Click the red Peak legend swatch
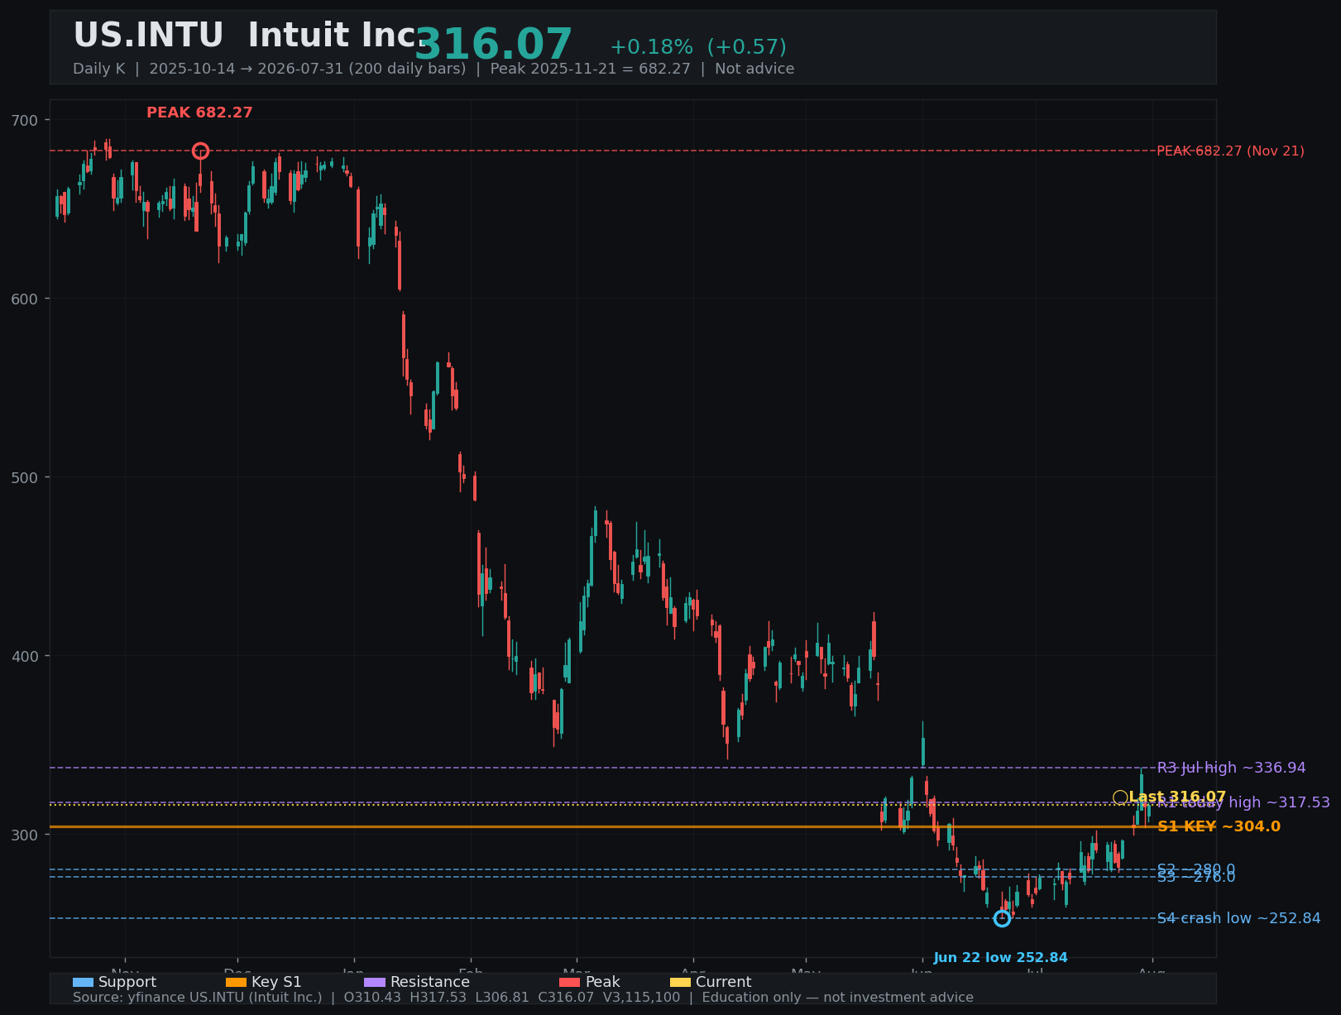 [570, 983]
